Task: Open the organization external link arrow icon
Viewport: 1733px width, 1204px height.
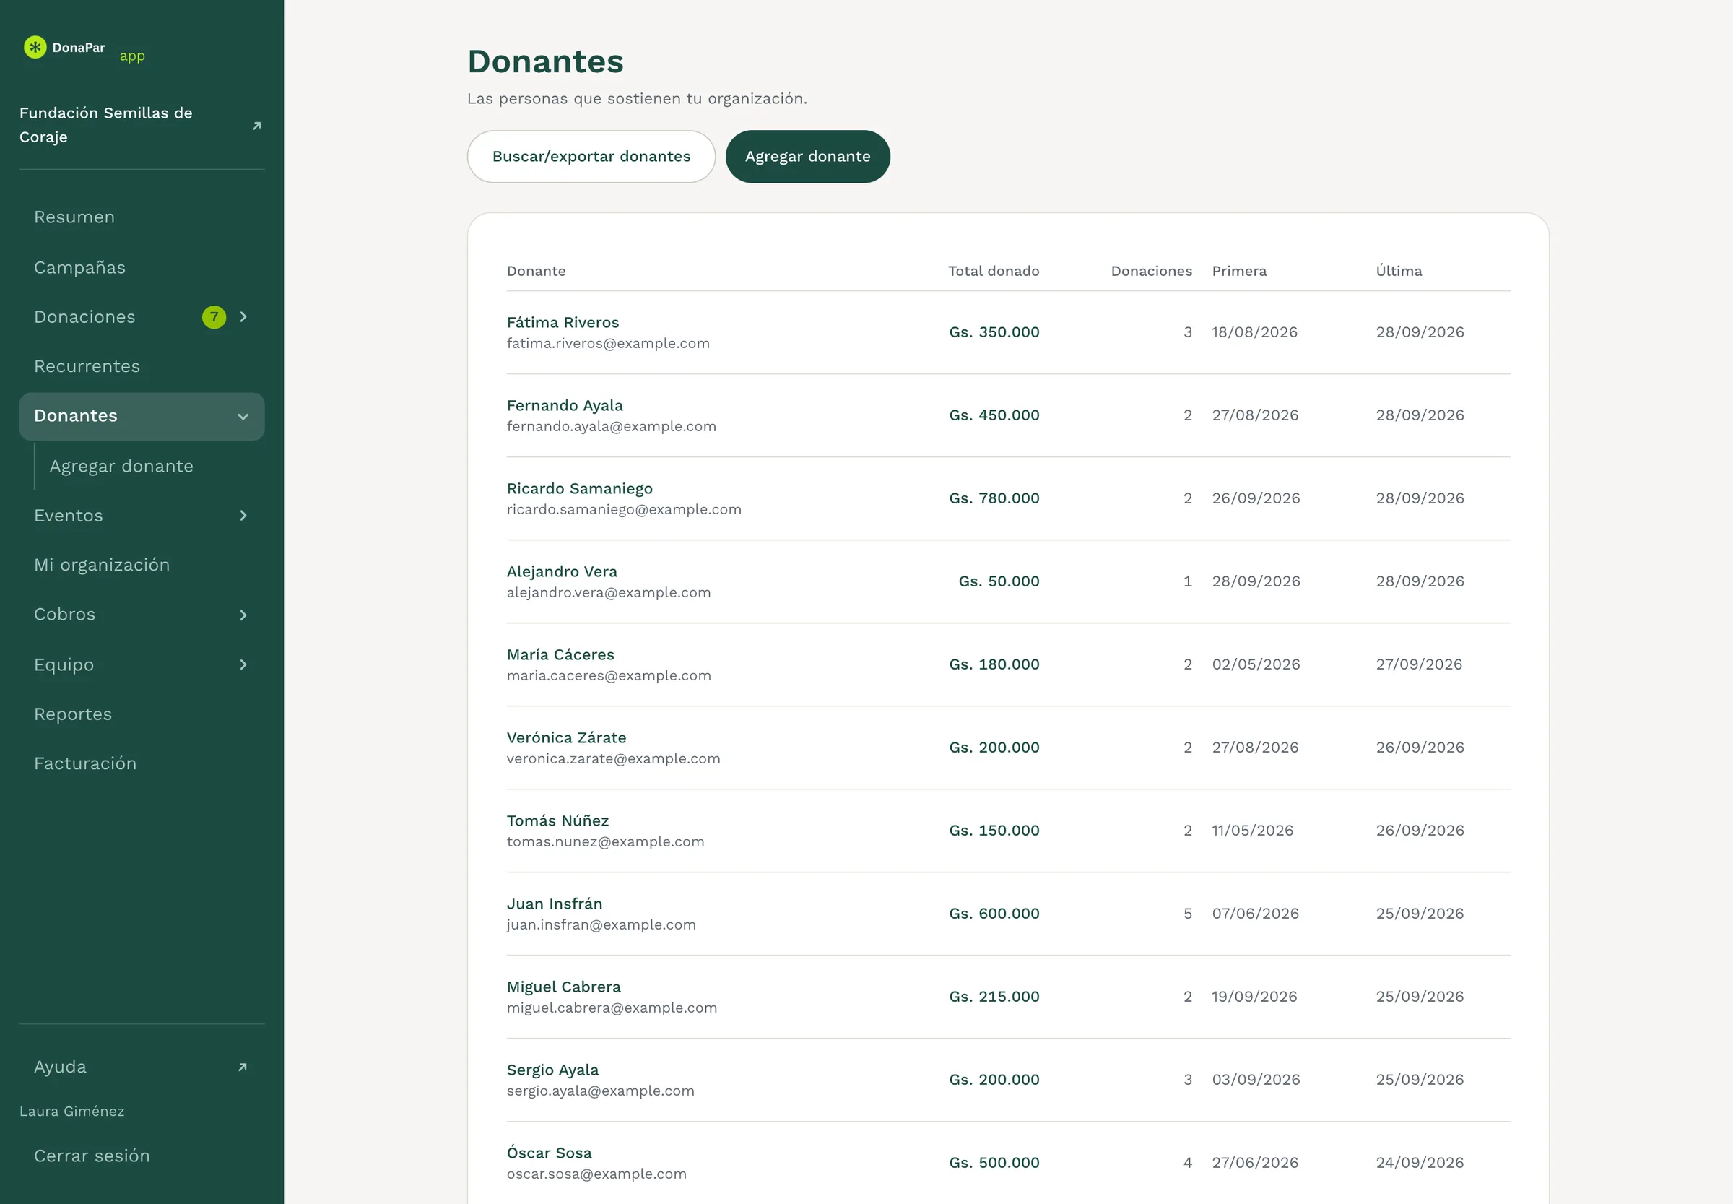Action: pyautogui.click(x=256, y=125)
